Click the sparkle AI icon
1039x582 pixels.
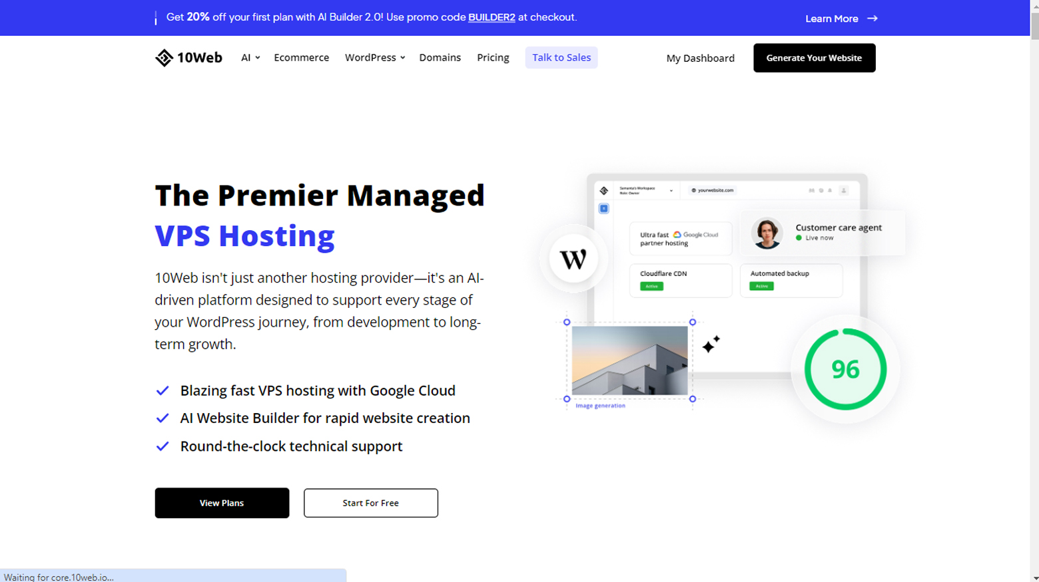click(711, 344)
